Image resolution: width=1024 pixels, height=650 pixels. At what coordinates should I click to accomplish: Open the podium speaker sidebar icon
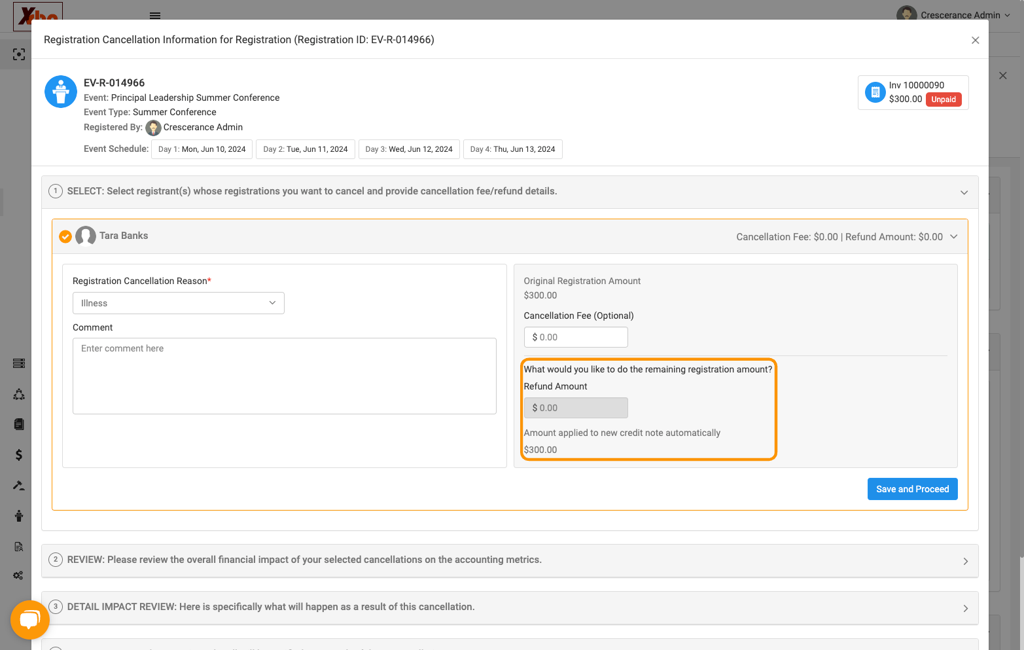(19, 516)
